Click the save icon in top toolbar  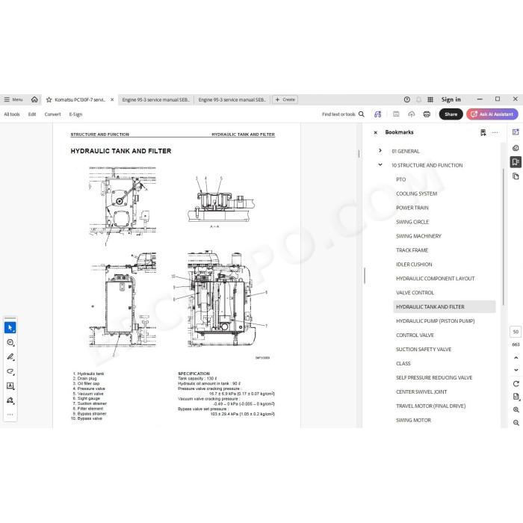(x=396, y=114)
